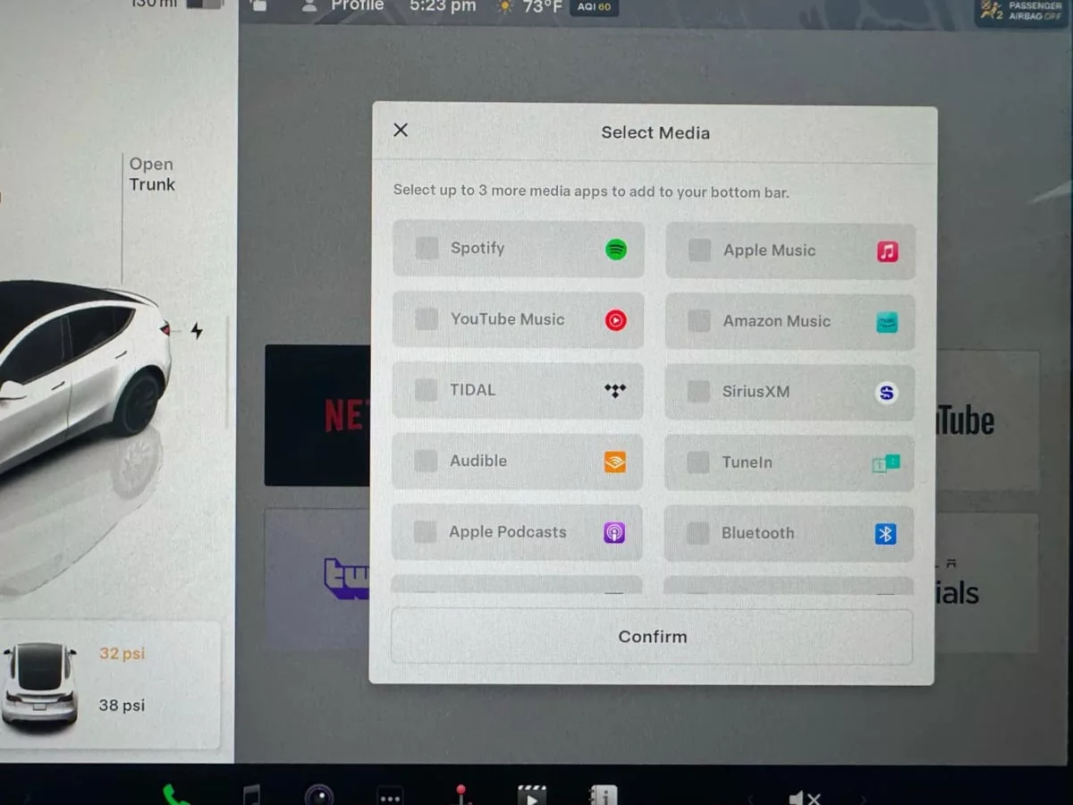
Task: Tap the YouTube Music logo icon
Action: [x=616, y=320]
